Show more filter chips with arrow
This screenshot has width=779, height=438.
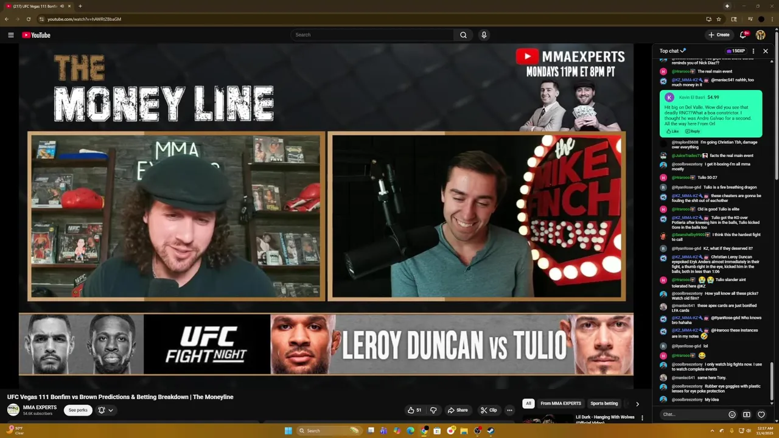tap(637, 403)
